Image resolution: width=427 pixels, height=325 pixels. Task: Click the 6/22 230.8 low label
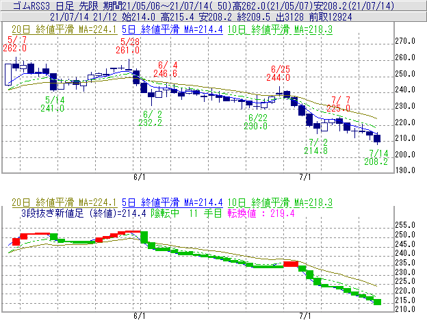256,122
